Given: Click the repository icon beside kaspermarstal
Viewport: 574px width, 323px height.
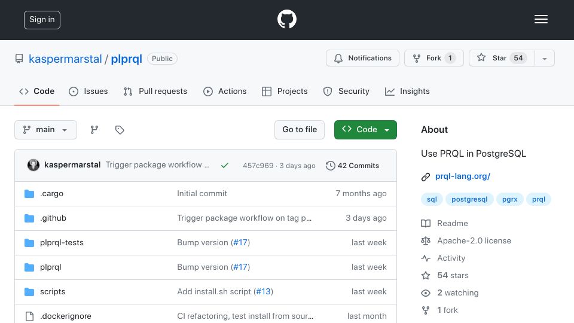Looking at the screenshot, I should pos(19,59).
